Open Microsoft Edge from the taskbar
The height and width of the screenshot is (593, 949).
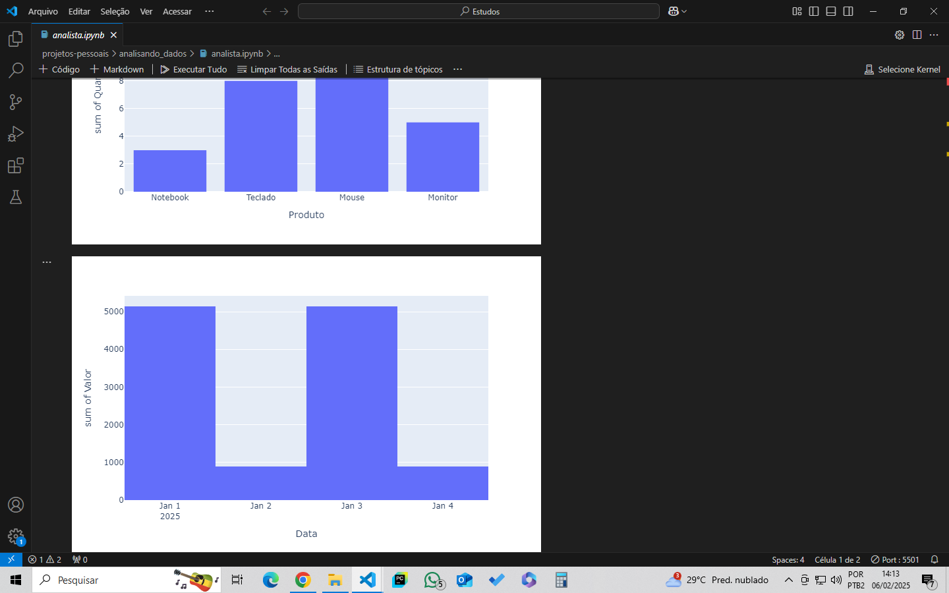point(271,580)
